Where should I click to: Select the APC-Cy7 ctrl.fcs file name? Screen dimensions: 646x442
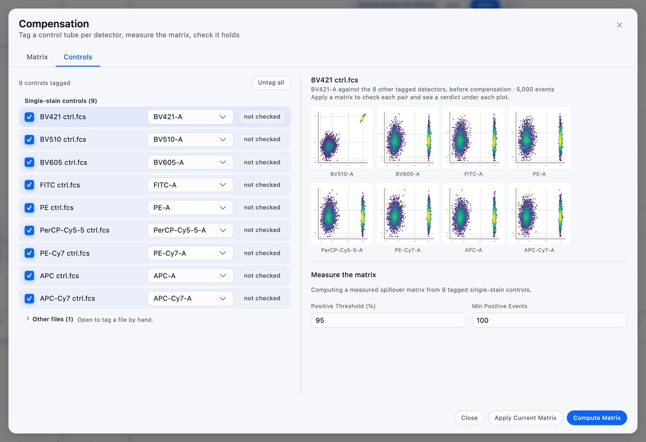click(x=68, y=299)
